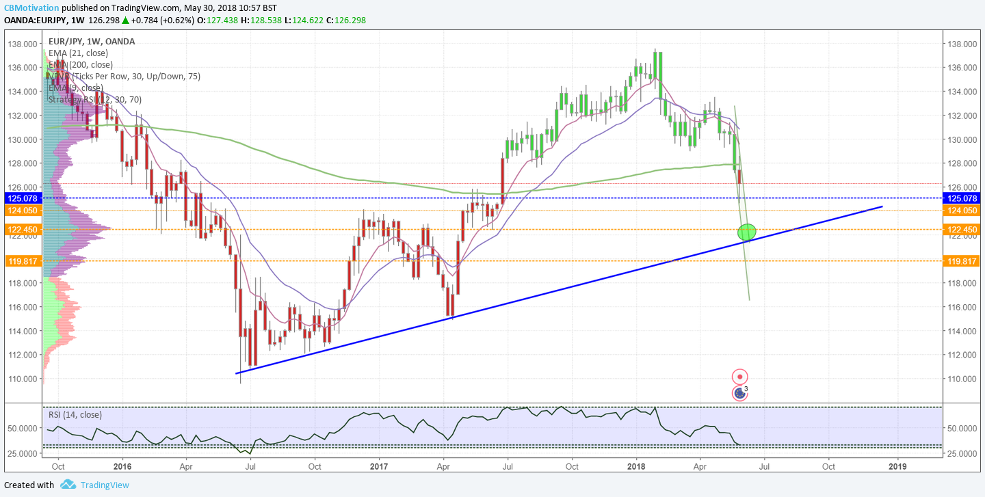Viewport: 985px width, 497px height.
Task: Select the EMA (21, close) indicator label
Action: (x=79, y=53)
